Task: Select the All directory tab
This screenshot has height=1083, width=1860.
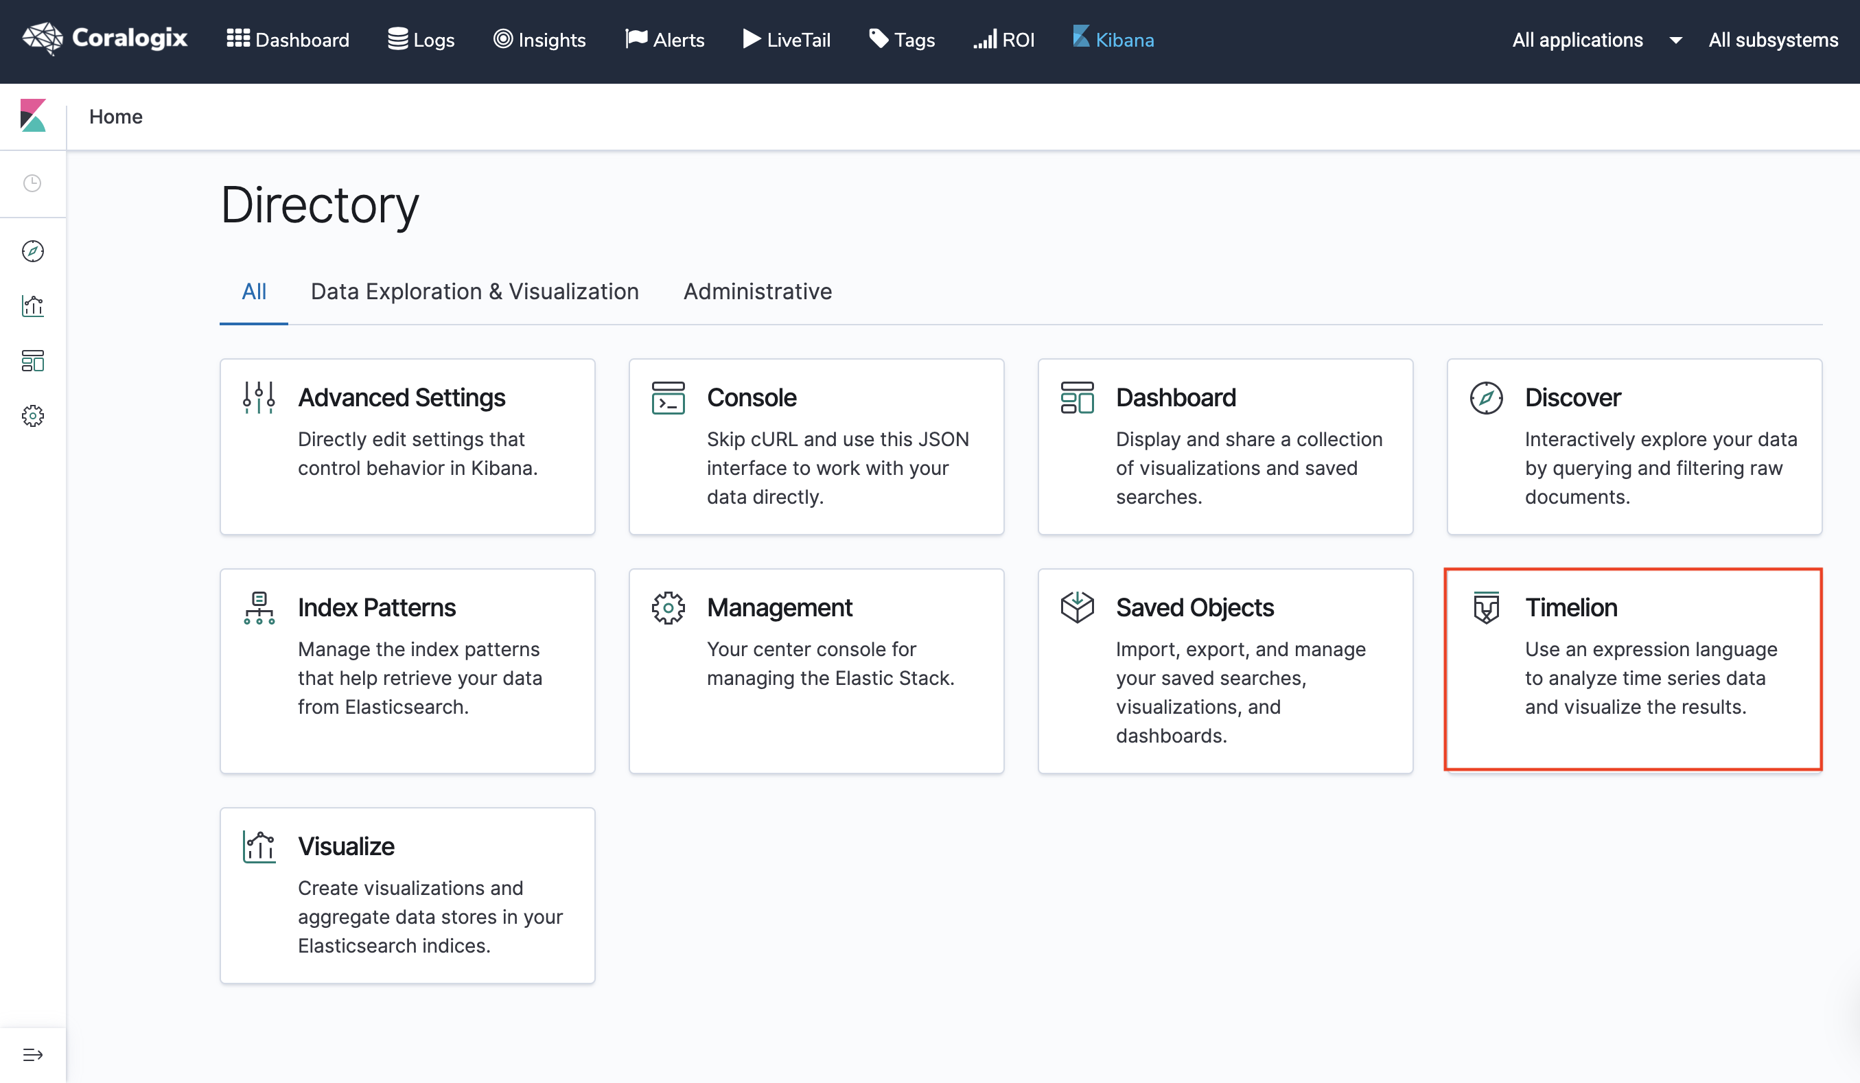Action: pyautogui.click(x=254, y=292)
